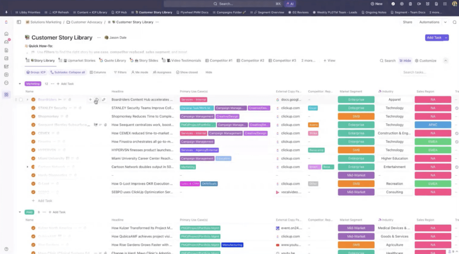Open the checkmark tasks icon in top bar

[x=393, y=4]
